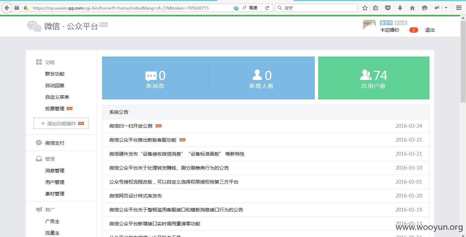466x237 pixels.
Task: Open 流量主 in the sidebar
Action: click(x=52, y=233)
